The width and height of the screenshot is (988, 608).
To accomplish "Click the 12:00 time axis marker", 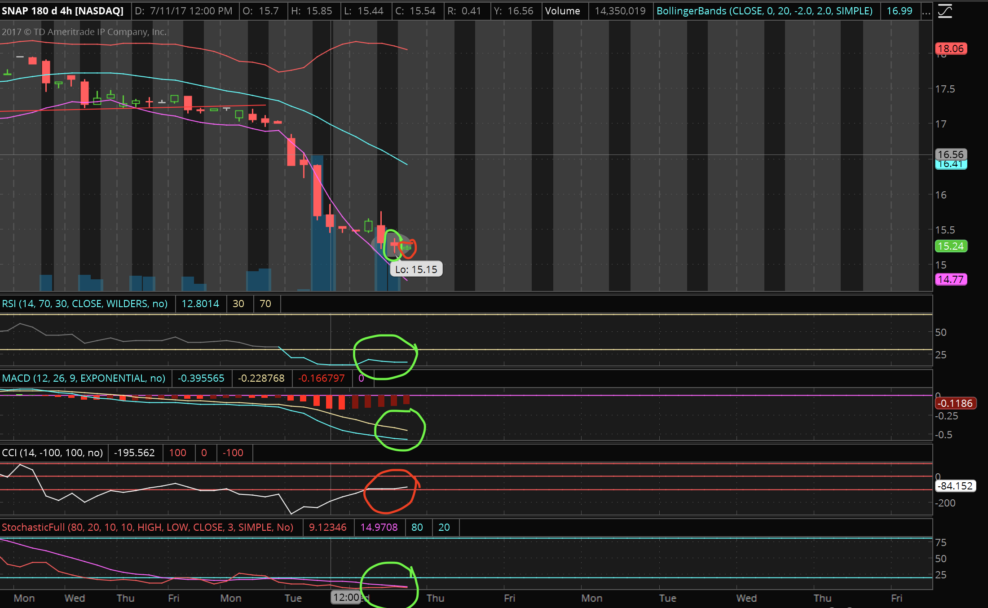I will pos(346,597).
